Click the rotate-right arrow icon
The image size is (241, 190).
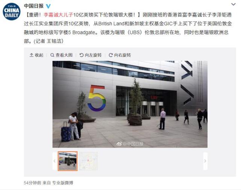coord(111,55)
